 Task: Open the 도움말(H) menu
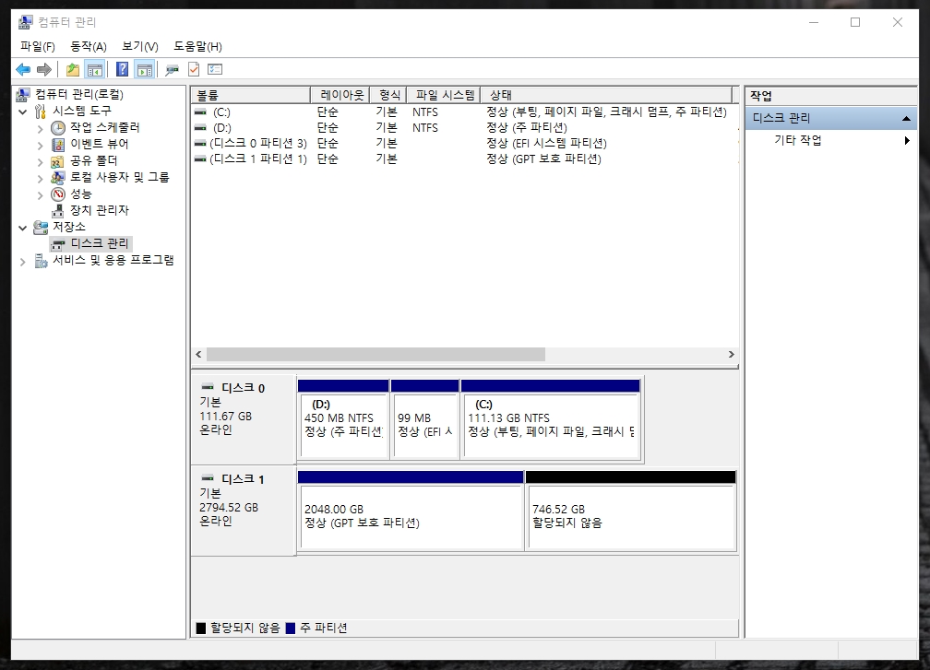point(197,46)
